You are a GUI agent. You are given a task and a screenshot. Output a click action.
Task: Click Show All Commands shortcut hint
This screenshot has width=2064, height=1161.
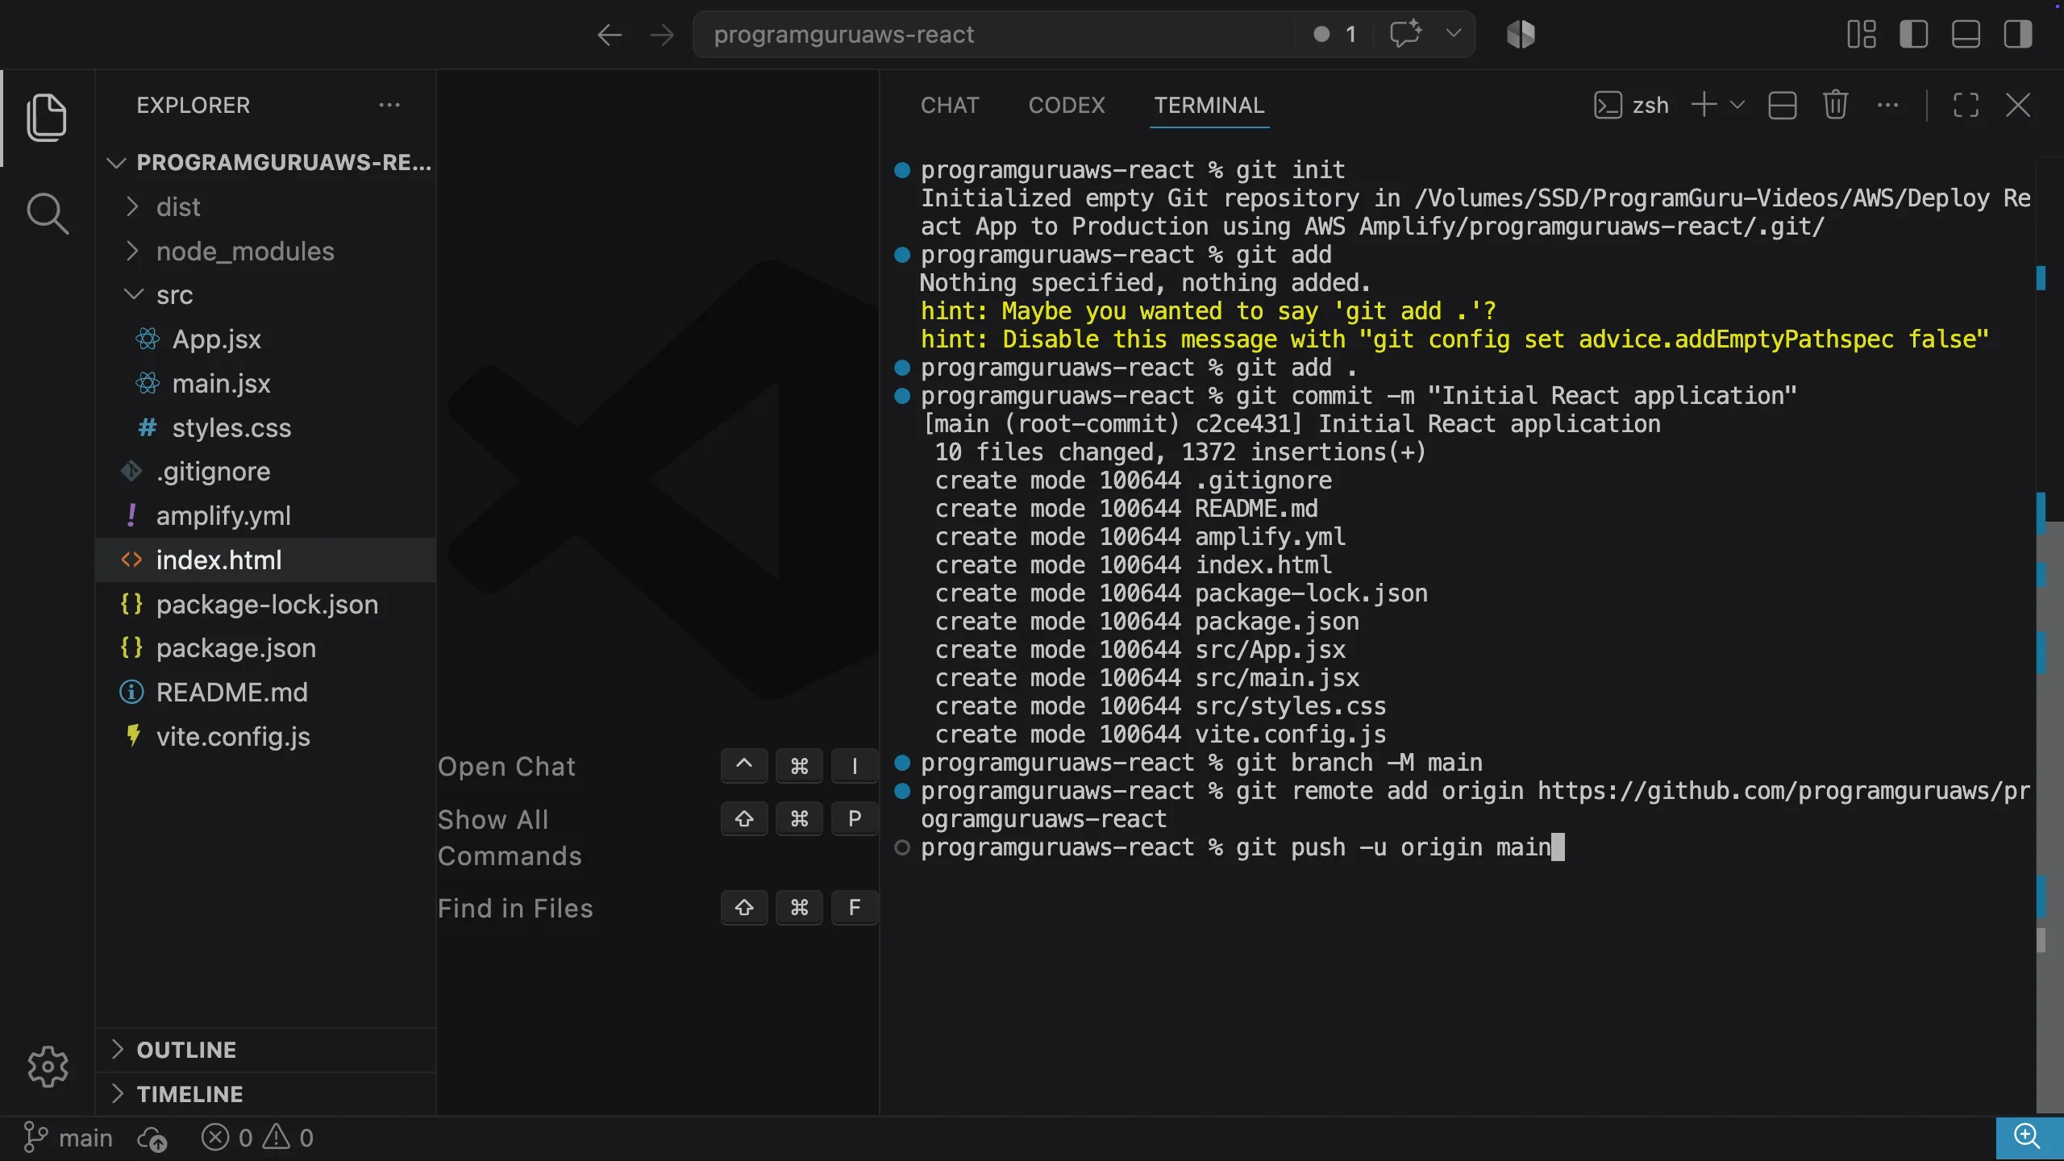click(658, 837)
